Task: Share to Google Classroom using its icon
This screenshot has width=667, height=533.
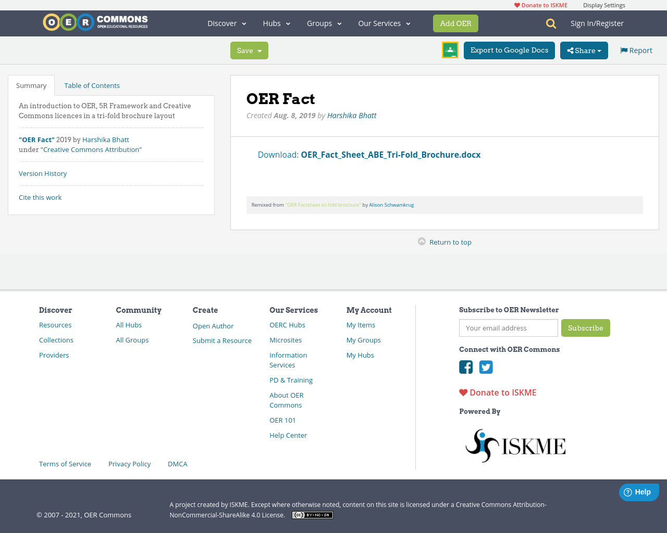Action: pos(450,50)
